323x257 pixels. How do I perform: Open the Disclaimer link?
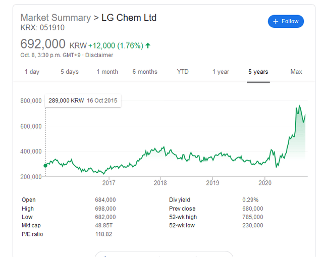pos(99,55)
